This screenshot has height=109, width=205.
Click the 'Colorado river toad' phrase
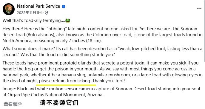(x=112, y=35)
